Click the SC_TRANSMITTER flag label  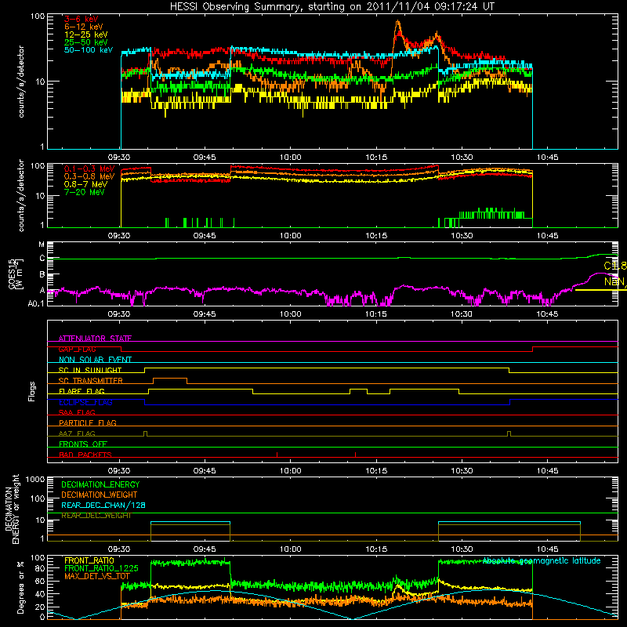coord(91,380)
